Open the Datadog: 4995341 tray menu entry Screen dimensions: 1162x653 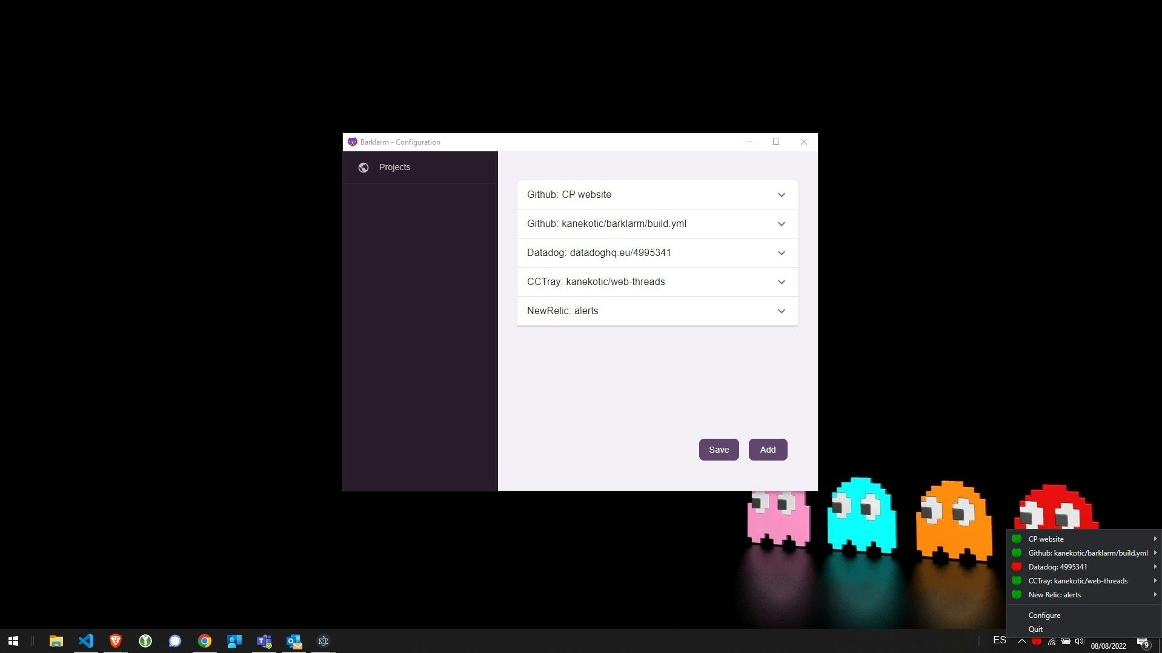click(x=1084, y=566)
